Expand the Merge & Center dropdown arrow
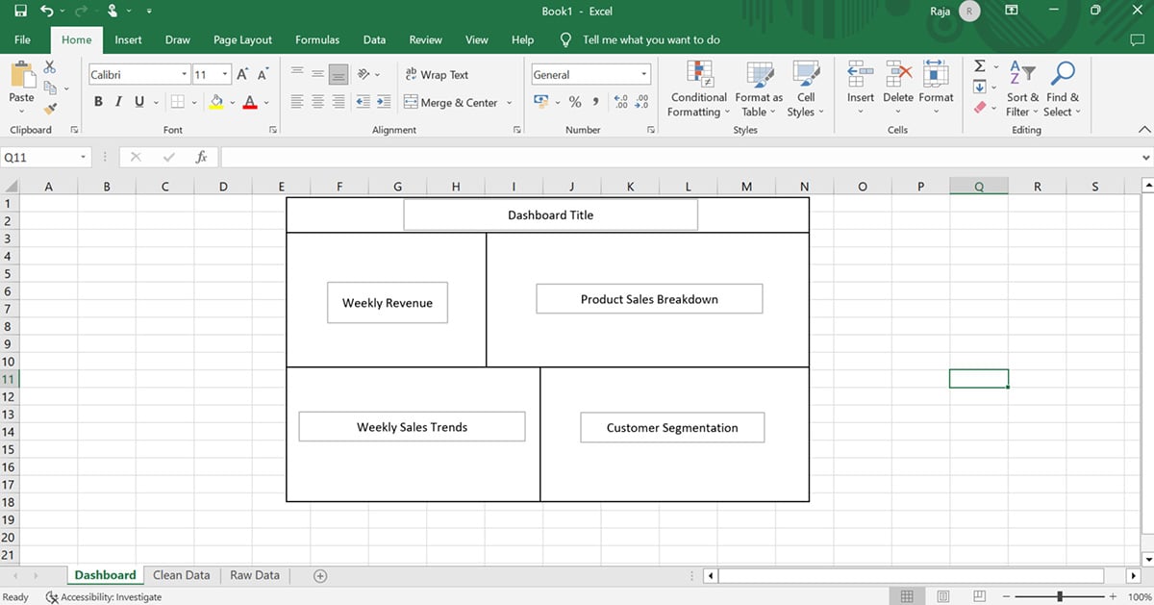Image resolution: width=1154 pixels, height=605 pixels. 510,103
